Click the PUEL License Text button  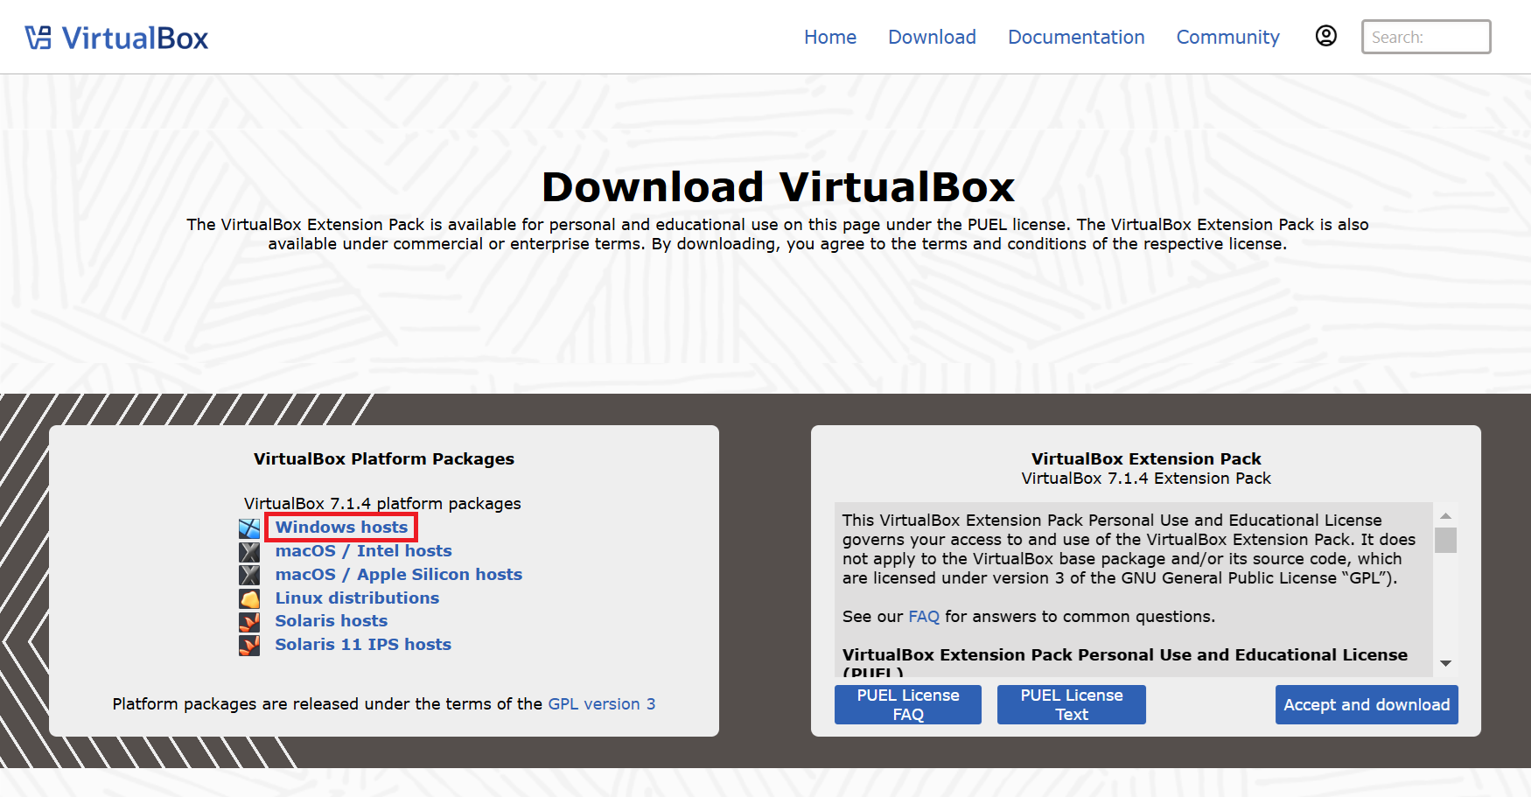pyautogui.click(x=1072, y=704)
